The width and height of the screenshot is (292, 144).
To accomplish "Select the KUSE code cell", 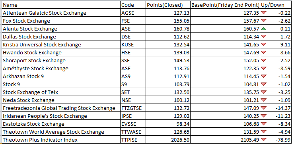I will (133, 44).
